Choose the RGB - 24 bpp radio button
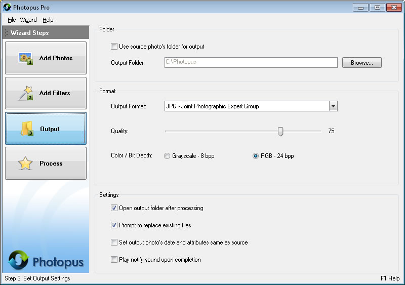405x285 pixels. click(x=256, y=156)
